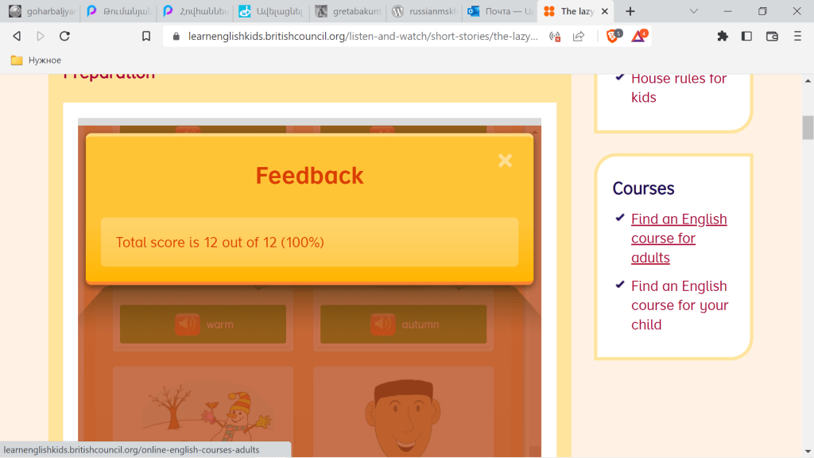
Task: Click the Courses heading
Action: pos(643,188)
